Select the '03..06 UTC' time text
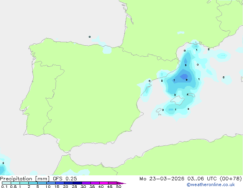The height and width of the screenshot is (188, 243). [202, 179]
